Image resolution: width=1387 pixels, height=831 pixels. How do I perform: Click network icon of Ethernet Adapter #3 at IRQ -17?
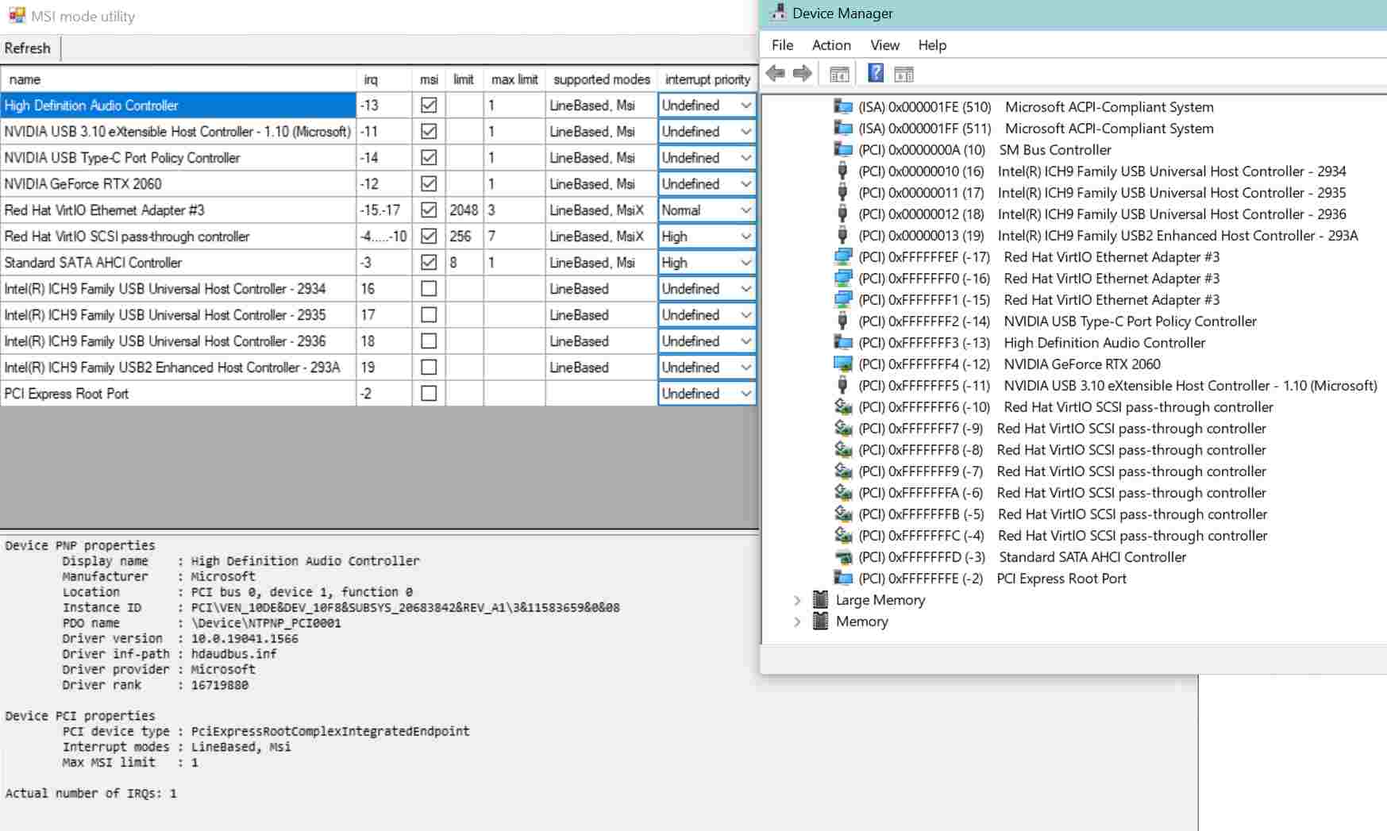point(843,256)
